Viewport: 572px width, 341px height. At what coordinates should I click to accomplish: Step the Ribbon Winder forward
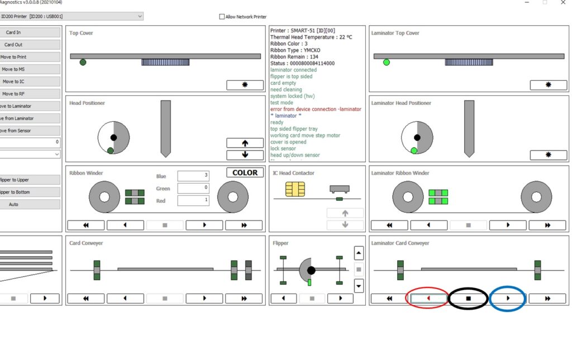(204, 225)
